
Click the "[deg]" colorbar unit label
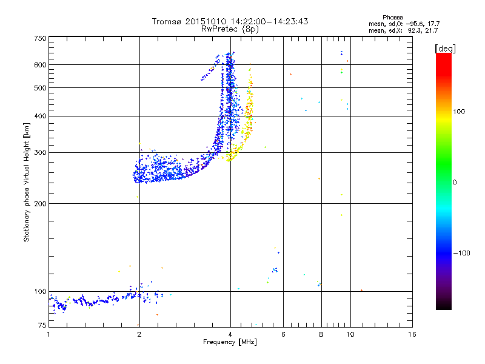[445, 49]
